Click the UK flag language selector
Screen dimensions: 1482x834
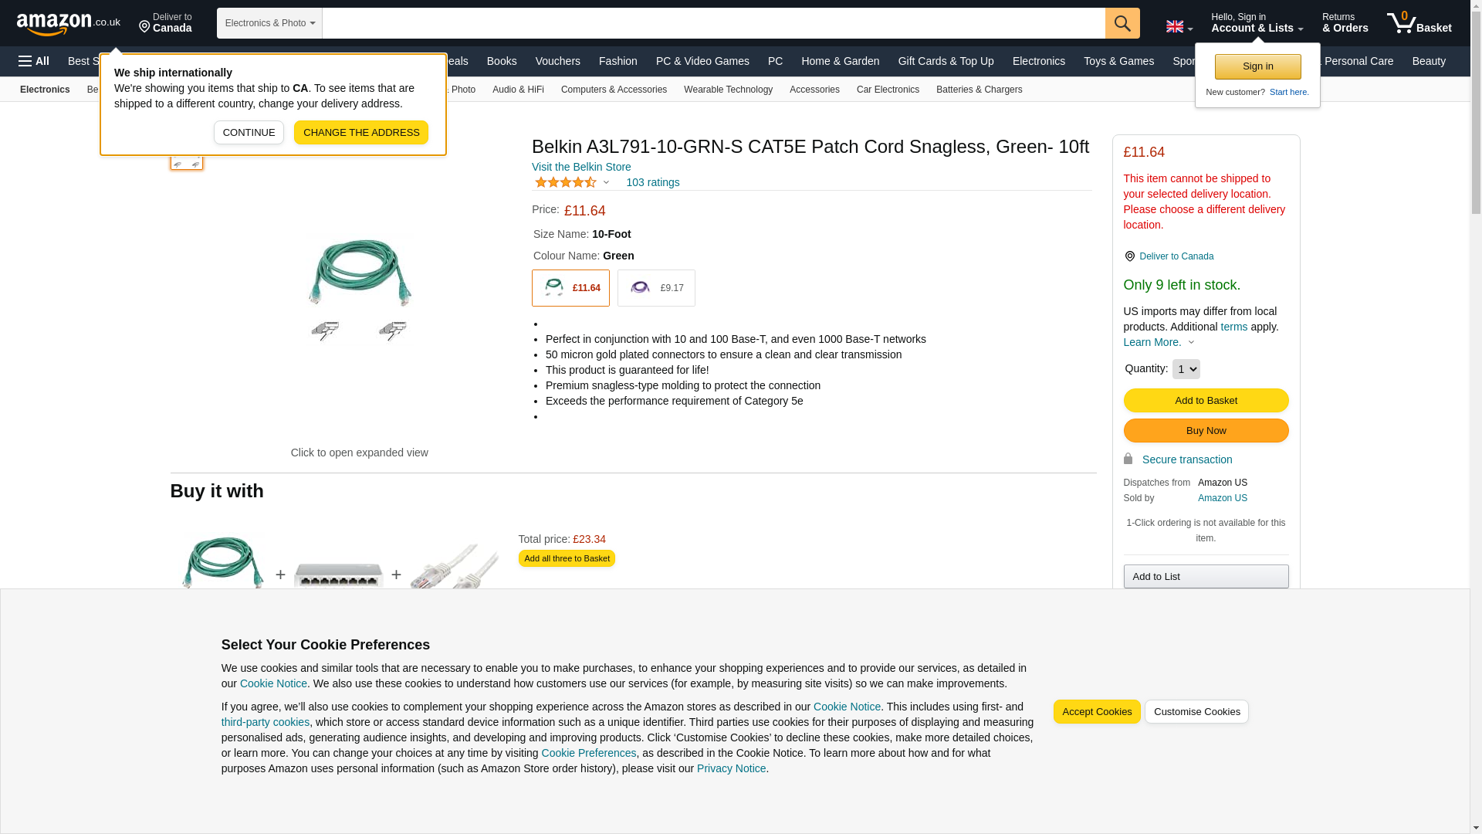point(1178,26)
